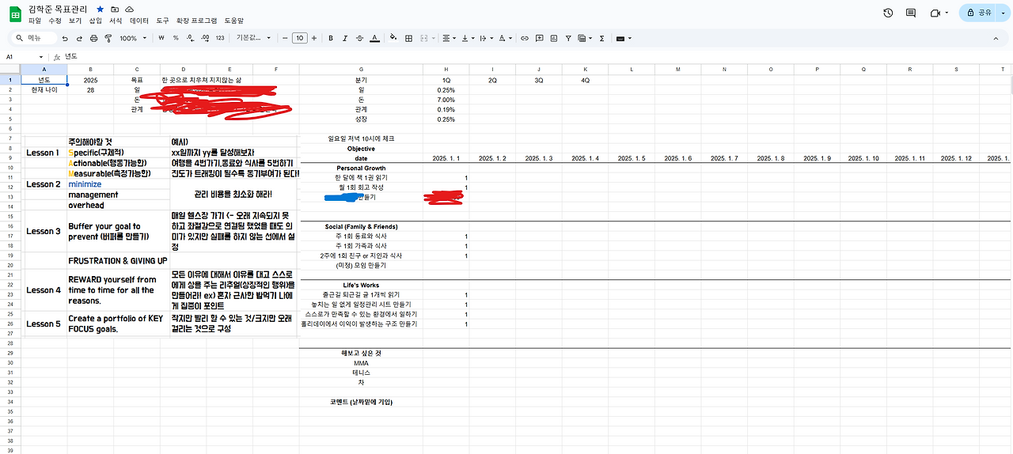Open the borders options
Viewport: 1013px width, 454px height.
click(410, 38)
